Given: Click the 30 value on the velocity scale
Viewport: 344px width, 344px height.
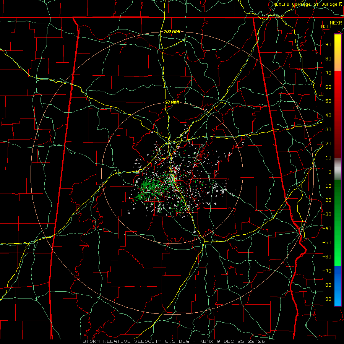Looking at the screenshot, I should [328, 130].
